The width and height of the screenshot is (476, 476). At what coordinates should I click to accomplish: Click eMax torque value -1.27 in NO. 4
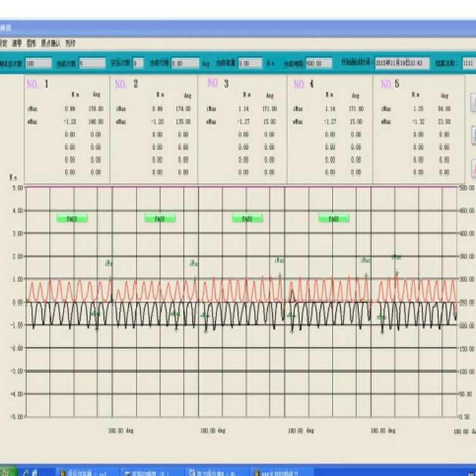tap(330, 122)
